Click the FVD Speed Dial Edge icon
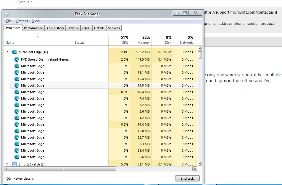 (x=17, y=59)
